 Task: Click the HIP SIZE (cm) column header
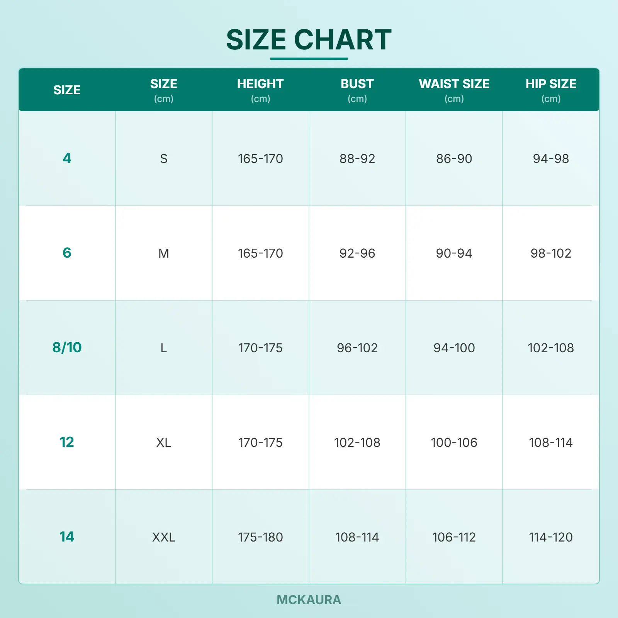click(551, 90)
